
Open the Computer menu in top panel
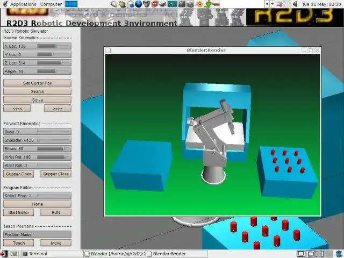tap(51, 4)
